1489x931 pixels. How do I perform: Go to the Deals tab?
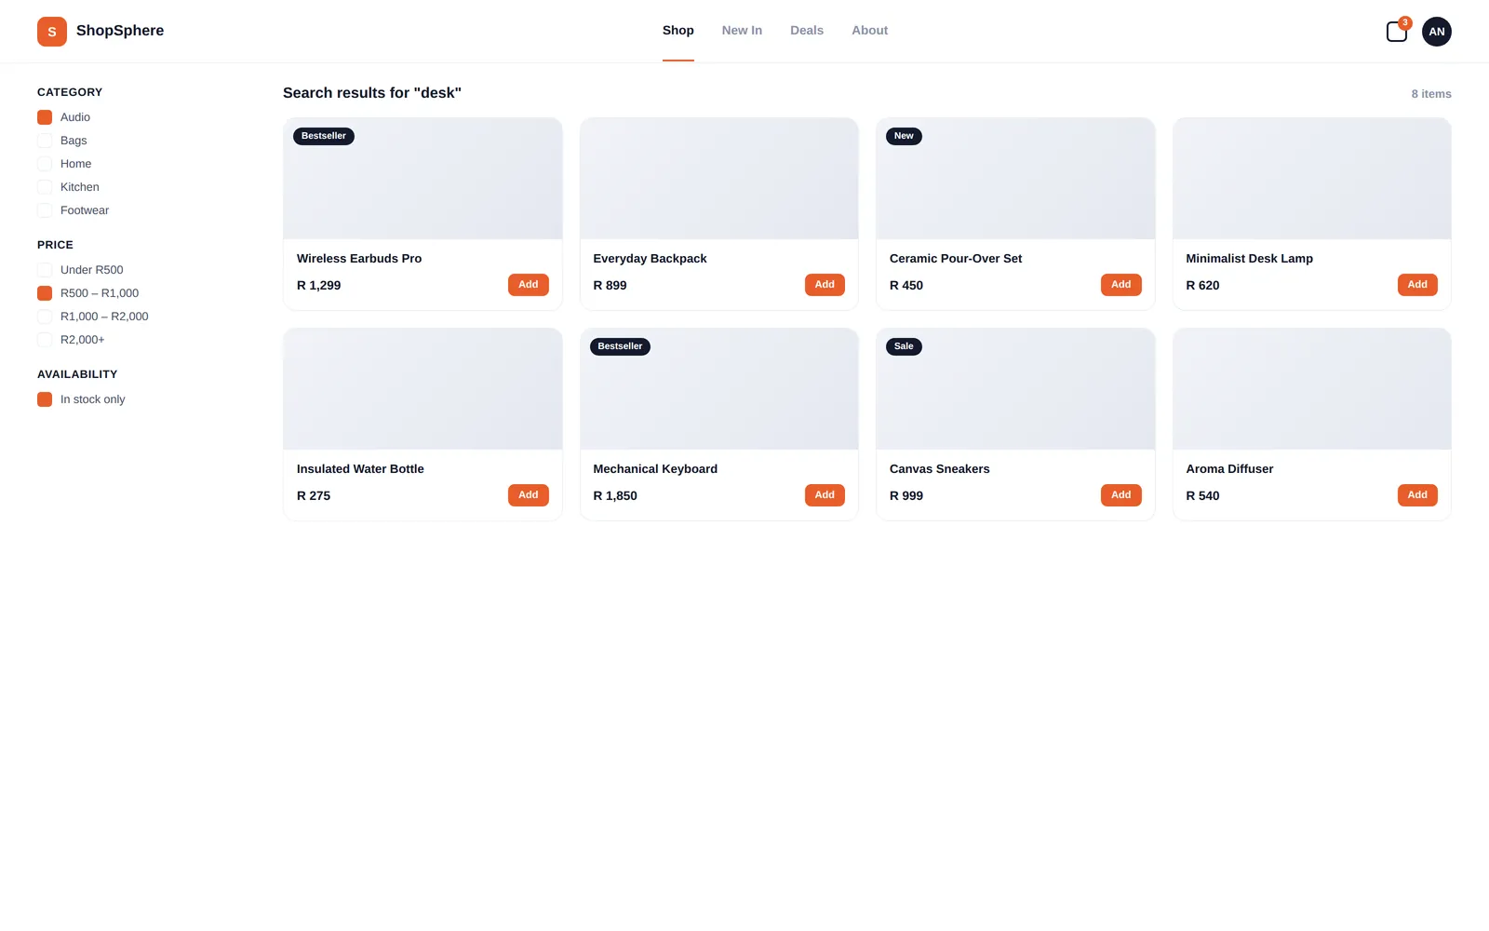tap(807, 31)
